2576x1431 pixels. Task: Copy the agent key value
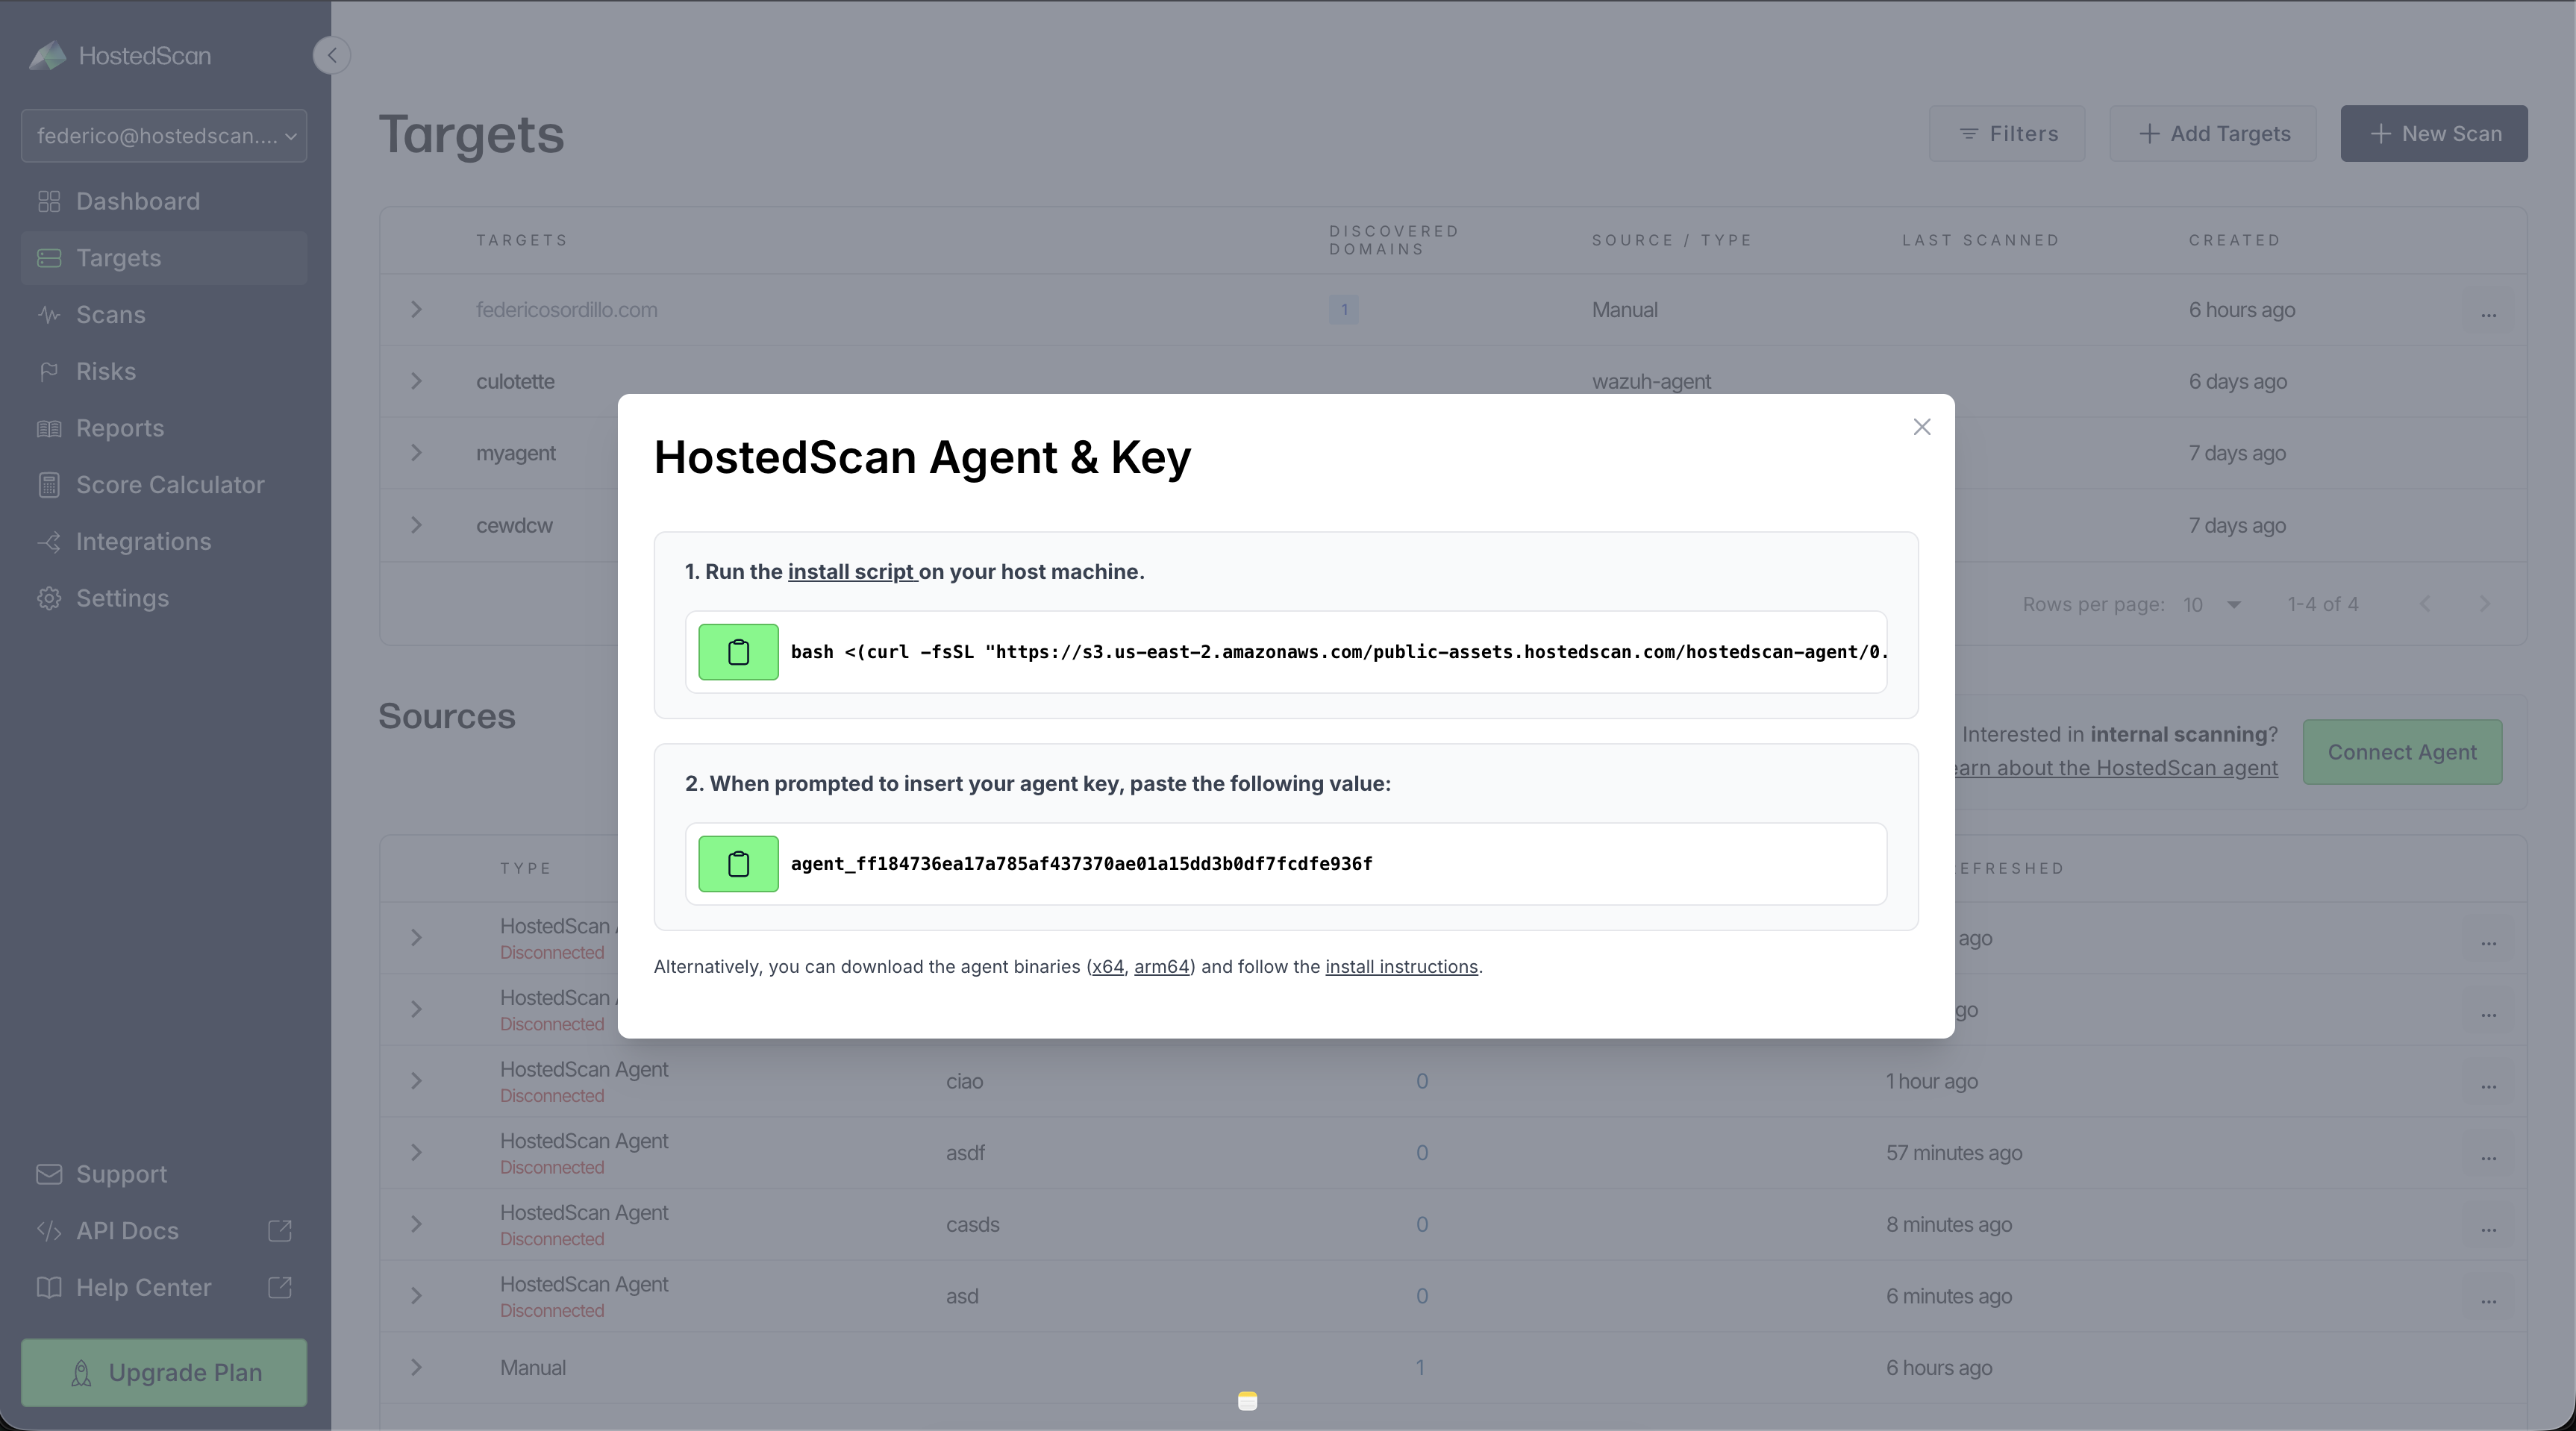point(738,864)
